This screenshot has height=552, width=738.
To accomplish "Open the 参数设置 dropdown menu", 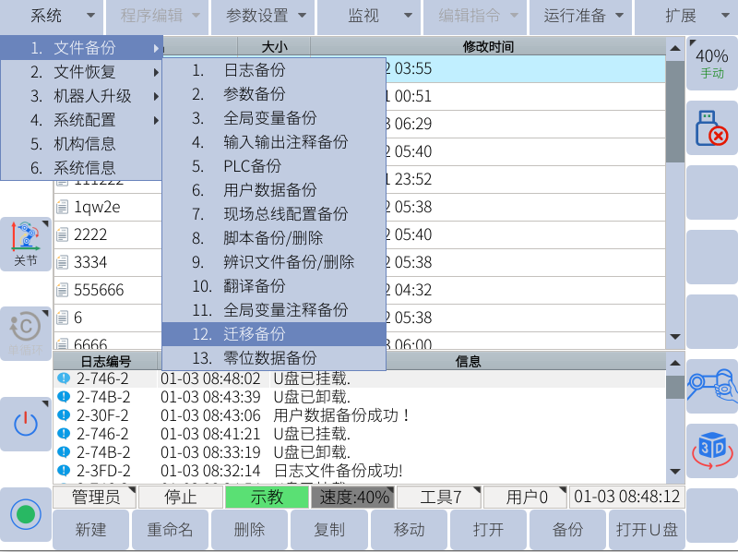I will click(x=265, y=16).
